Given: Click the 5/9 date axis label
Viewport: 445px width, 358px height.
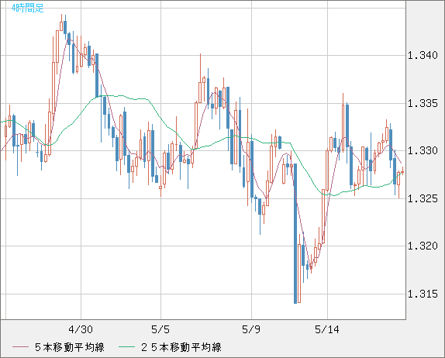Looking at the screenshot, I should click(x=251, y=329).
